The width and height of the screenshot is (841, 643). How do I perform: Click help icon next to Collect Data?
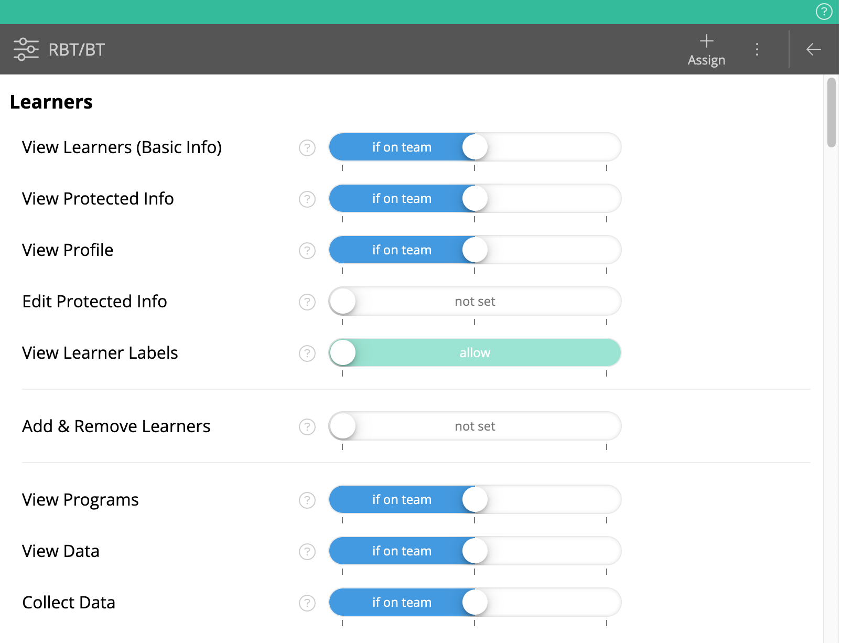point(307,603)
